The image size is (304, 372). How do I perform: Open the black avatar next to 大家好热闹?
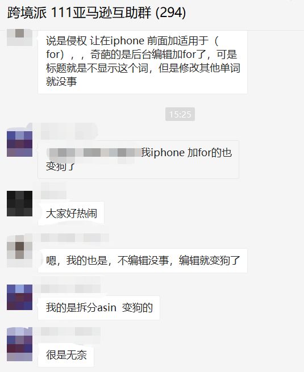(19, 203)
